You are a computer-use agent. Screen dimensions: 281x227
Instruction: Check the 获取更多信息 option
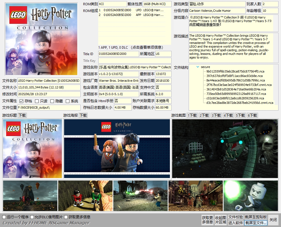pyautogui.click(x=66, y=217)
